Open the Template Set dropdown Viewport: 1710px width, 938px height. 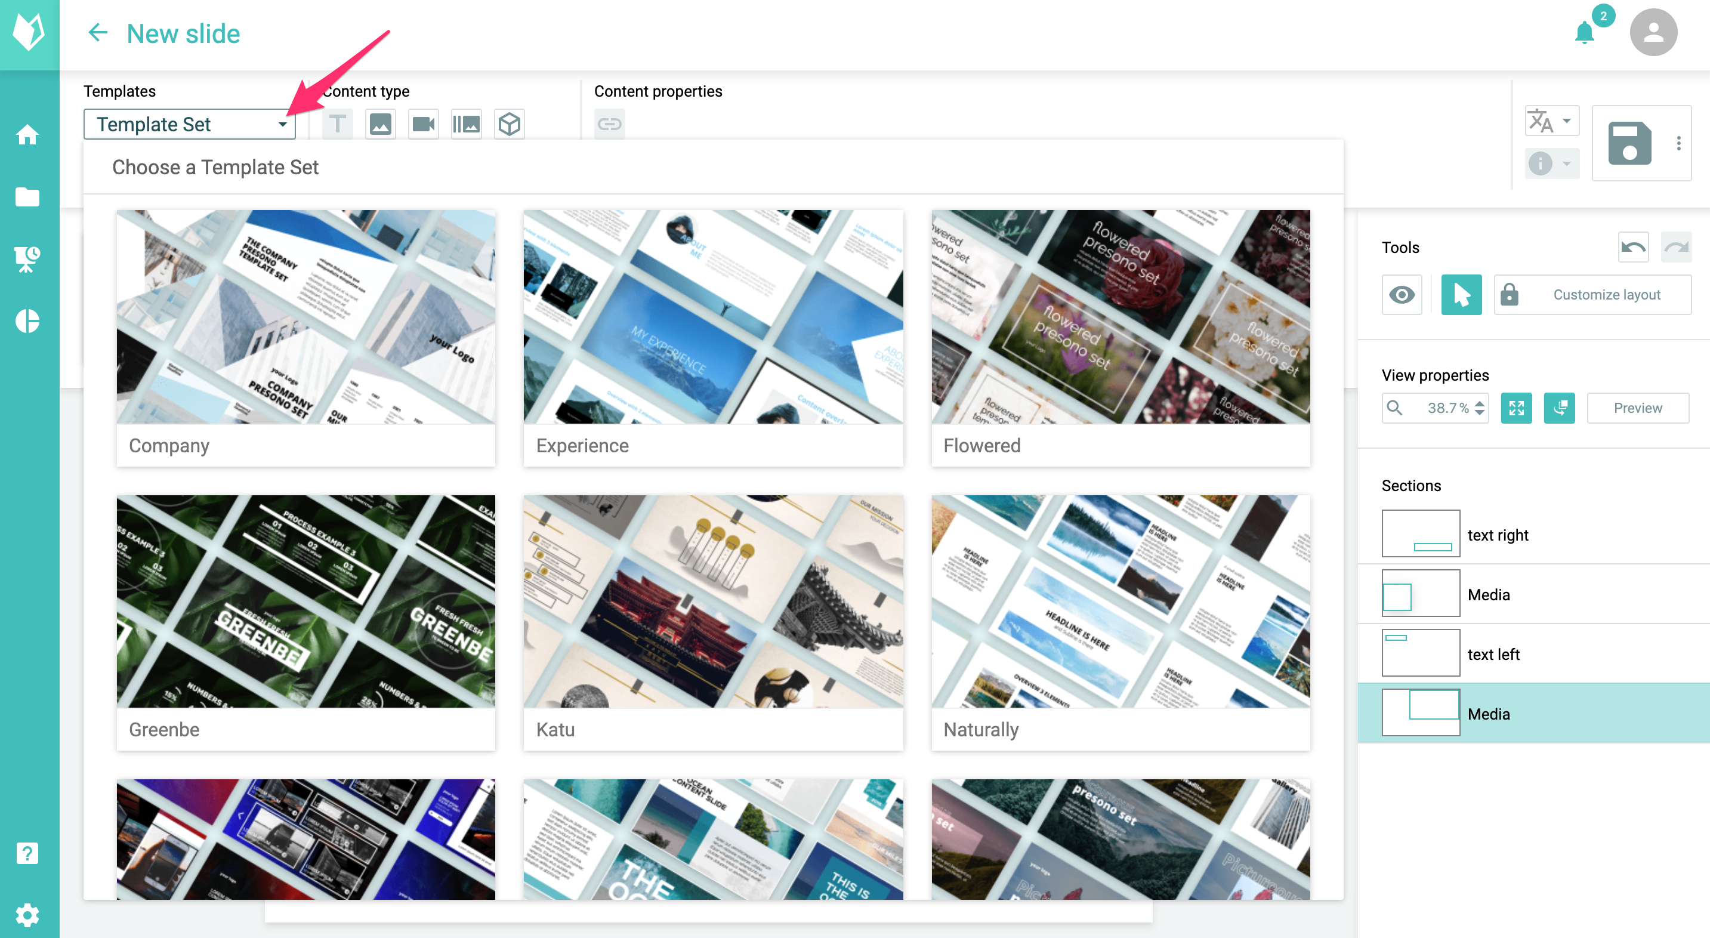(x=189, y=124)
